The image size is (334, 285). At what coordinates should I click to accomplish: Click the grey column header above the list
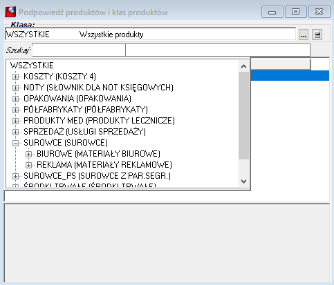click(x=281, y=64)
